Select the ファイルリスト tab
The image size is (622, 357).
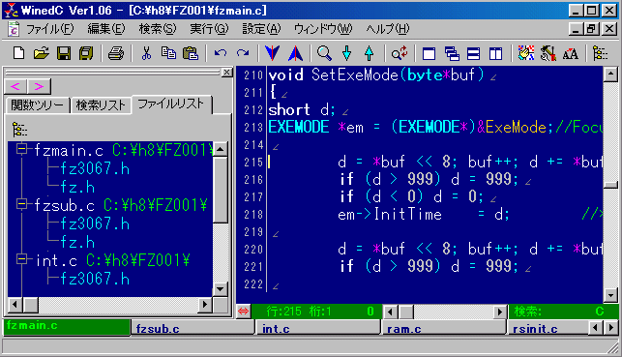pyautogui.click(x=171, y=104)
